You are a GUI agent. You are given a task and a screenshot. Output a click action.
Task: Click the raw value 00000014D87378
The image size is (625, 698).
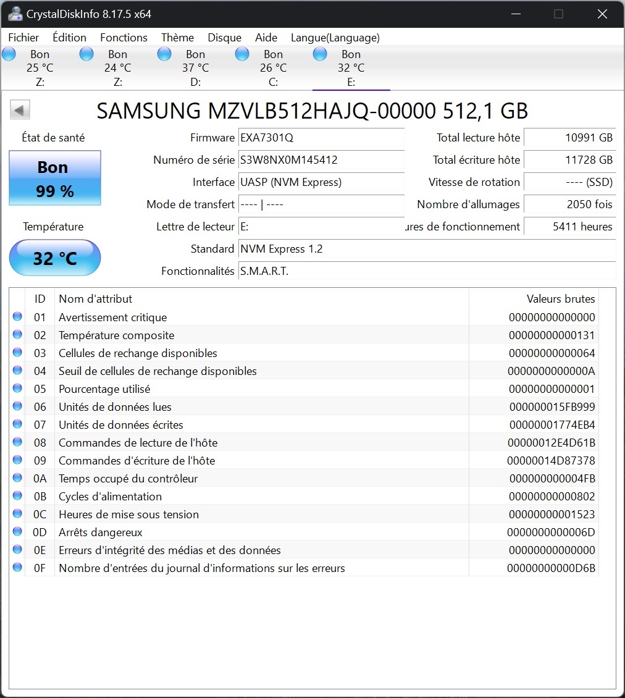551,461
